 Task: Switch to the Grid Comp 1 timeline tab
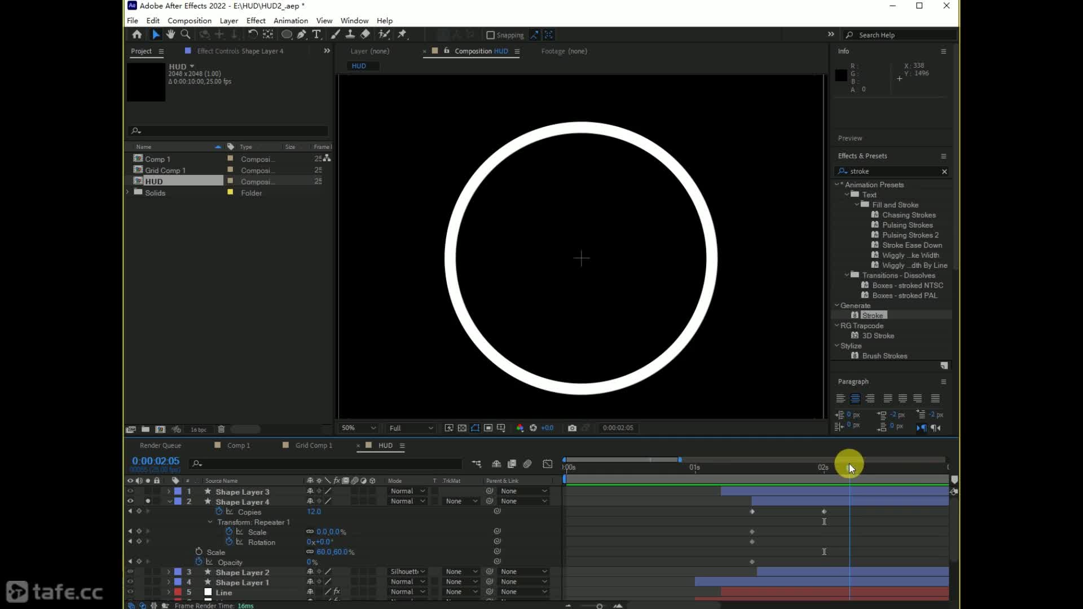tap(314, 445)
